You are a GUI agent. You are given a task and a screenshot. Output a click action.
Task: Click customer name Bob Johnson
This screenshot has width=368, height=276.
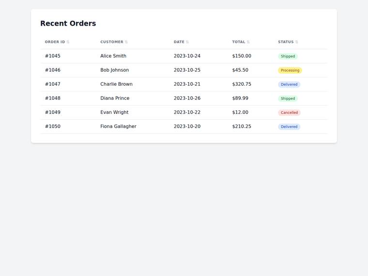pos(115,70)
